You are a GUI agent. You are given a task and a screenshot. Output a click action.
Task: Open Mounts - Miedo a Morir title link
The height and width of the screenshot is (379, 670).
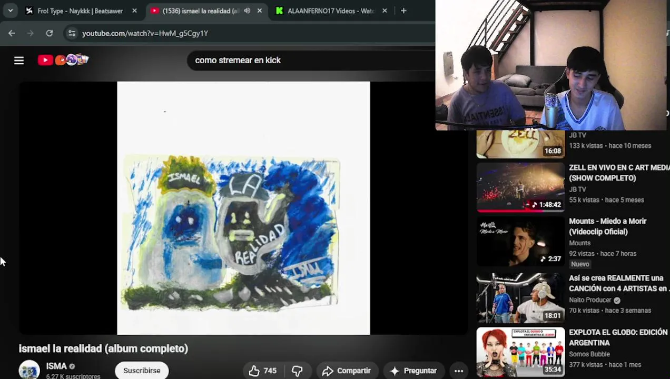(608, 226)
